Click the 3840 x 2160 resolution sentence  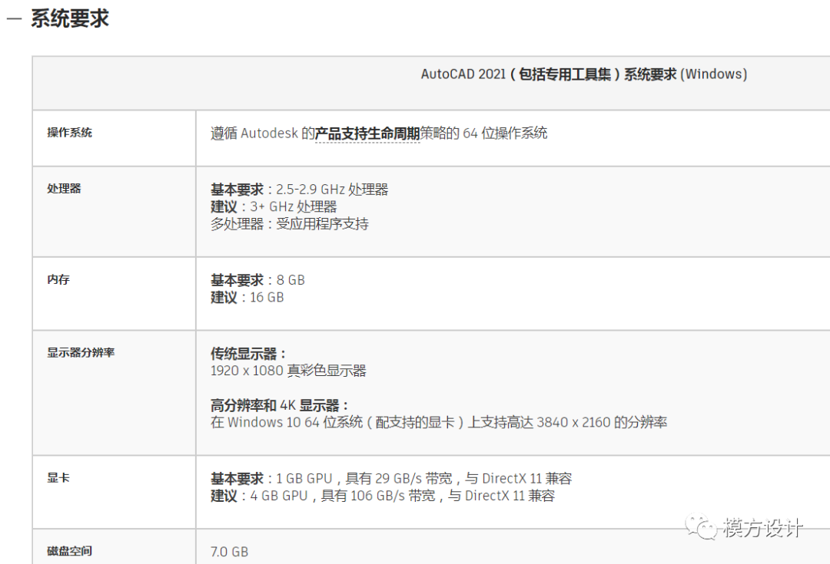pos(439,422)
